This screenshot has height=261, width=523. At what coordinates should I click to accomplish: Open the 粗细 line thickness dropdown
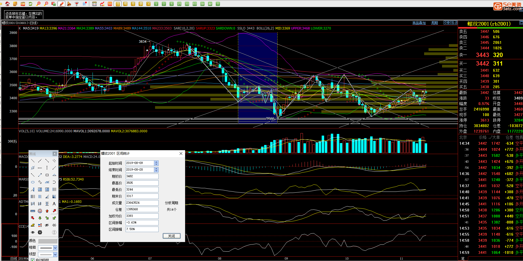55,248
